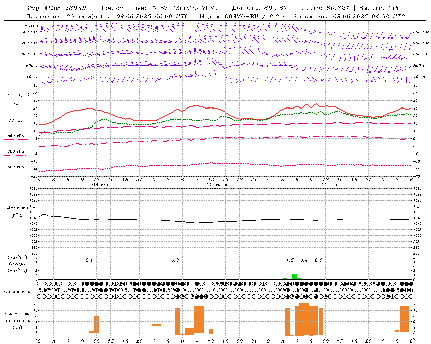Click the Облачность cloud cover label
The height and width of the screenshot is (344, 431).
pos(17,292)
